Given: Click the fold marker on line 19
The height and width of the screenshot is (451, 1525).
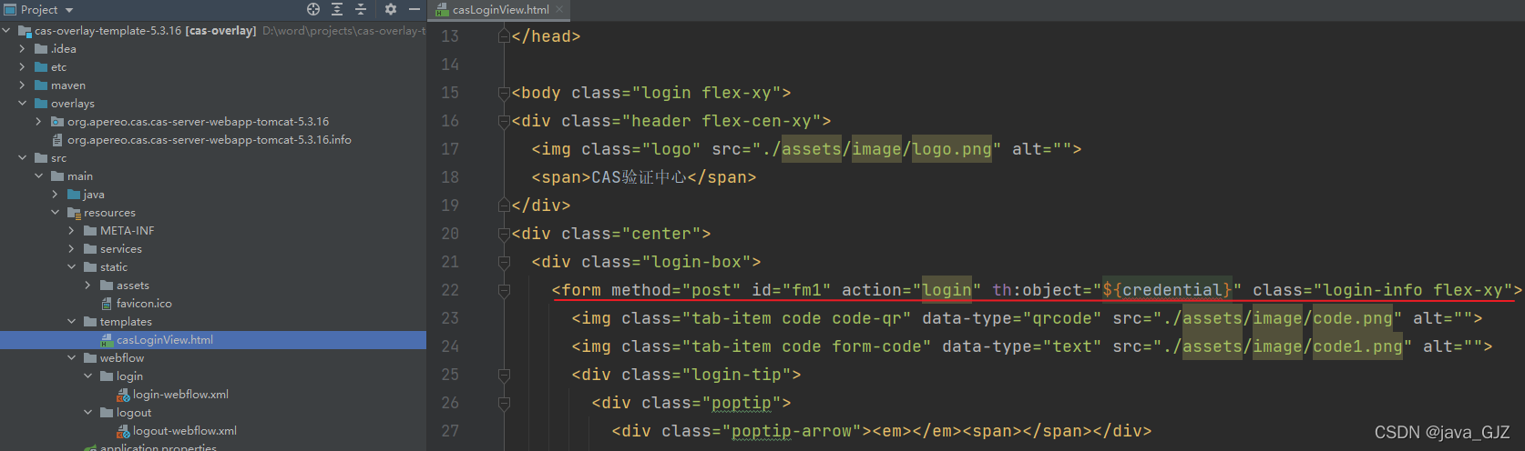Looking at the screenshot, I should click(504, 205).
